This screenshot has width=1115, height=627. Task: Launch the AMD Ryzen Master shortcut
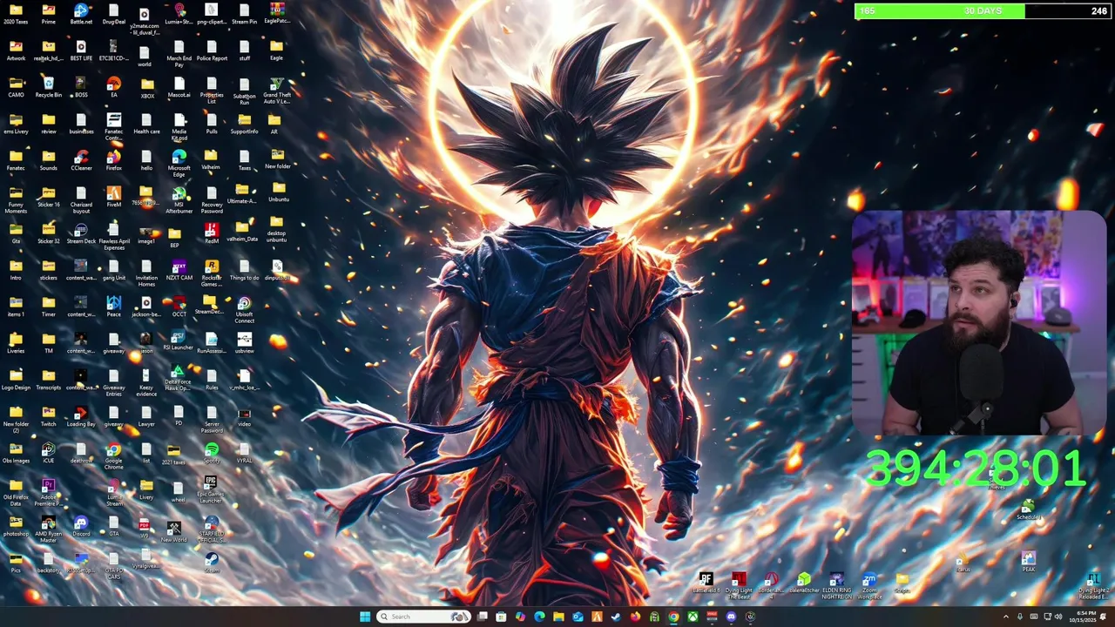48,529
